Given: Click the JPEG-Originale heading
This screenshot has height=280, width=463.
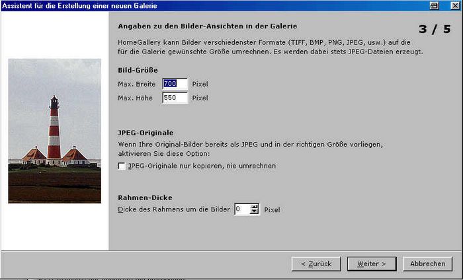Looking at the screenshot, I should (x=146, y=133).
